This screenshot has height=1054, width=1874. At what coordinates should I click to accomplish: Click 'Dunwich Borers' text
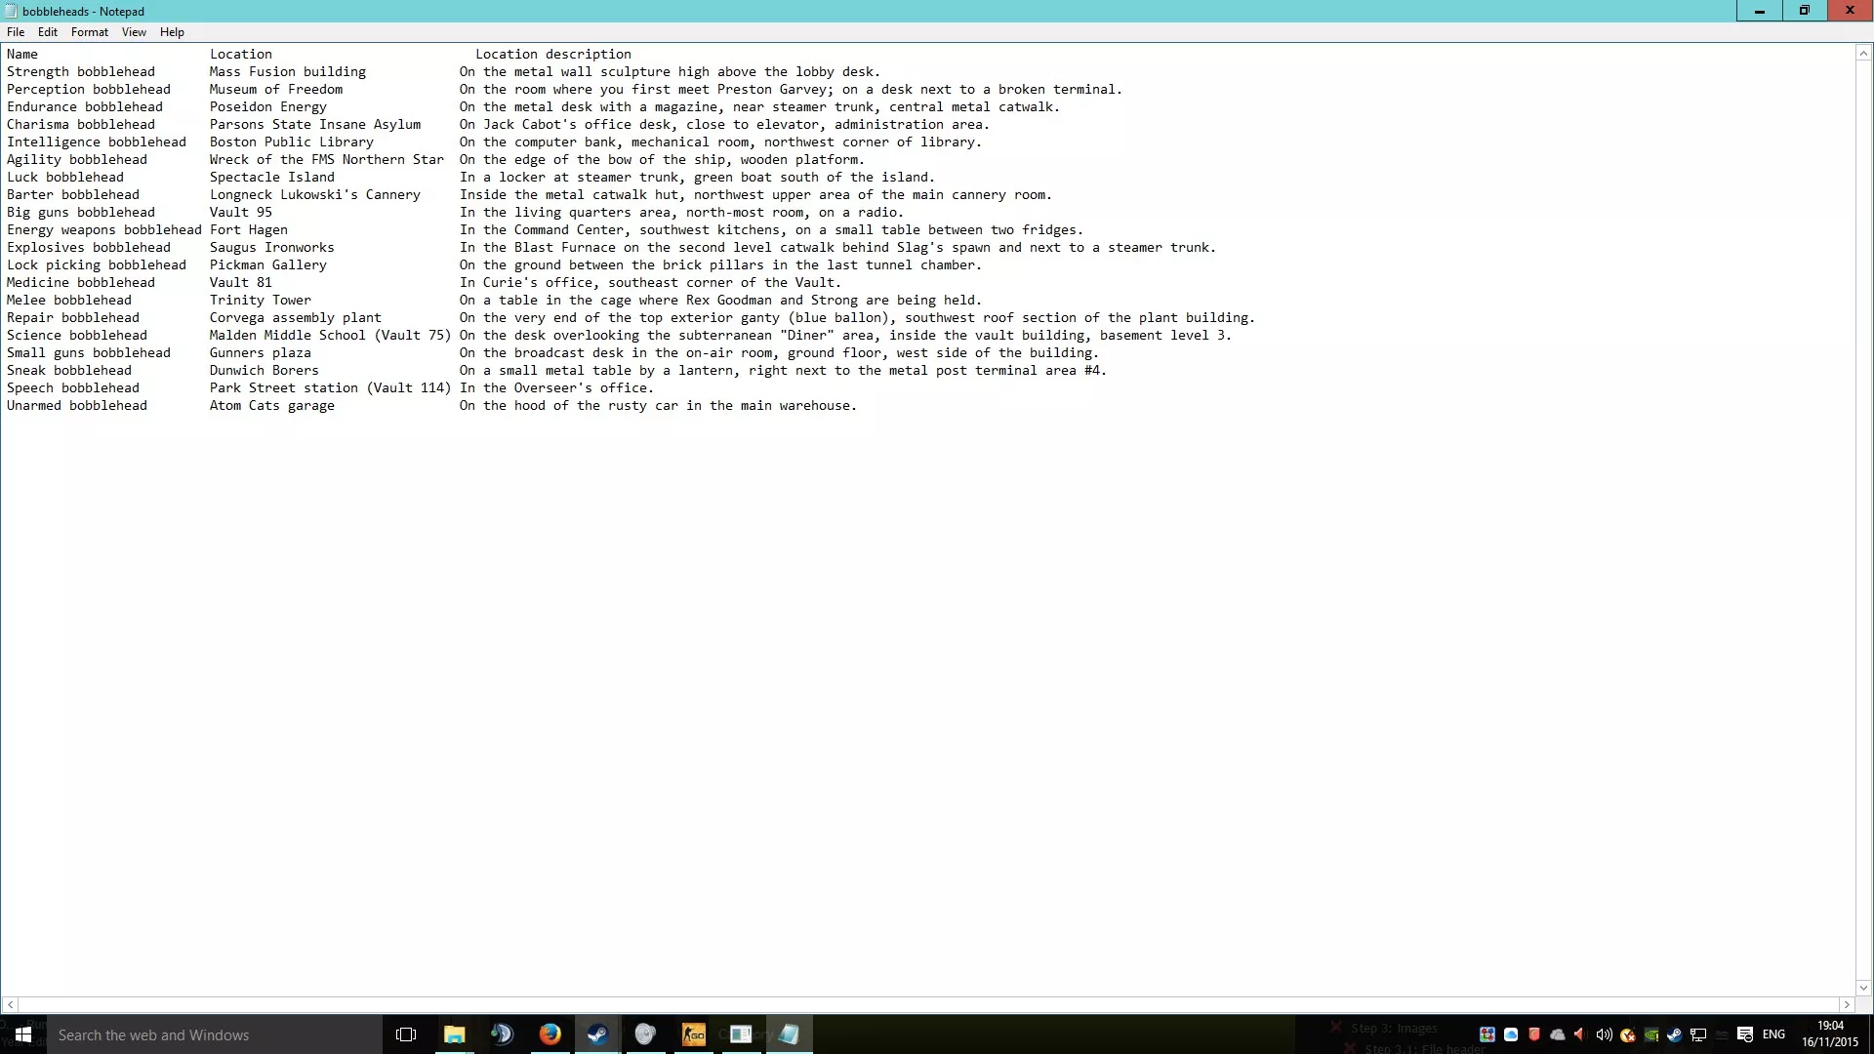point(265,371)
